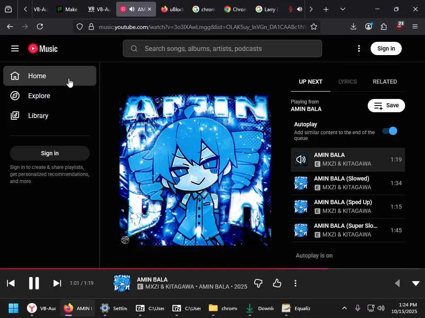This screenshot has height=318, width=425.
Task: Click the AMIN BALA (Sped Up) thumbnail
Action: (301, 207)
